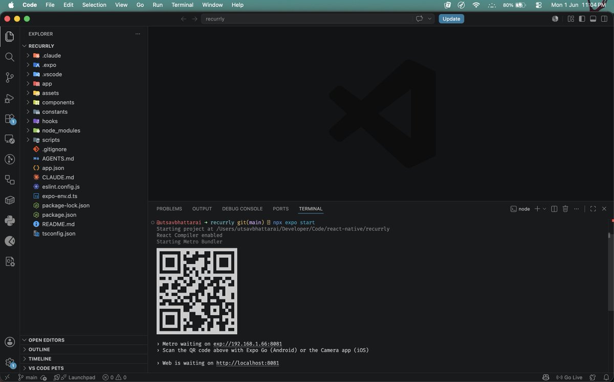Open the Source Control view
The width and height of the screenshot is (614, 382).
tap(9, 78)
